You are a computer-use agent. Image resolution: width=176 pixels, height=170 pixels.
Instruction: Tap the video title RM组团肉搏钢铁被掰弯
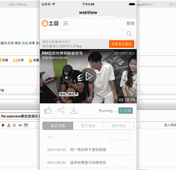[62, 53]
